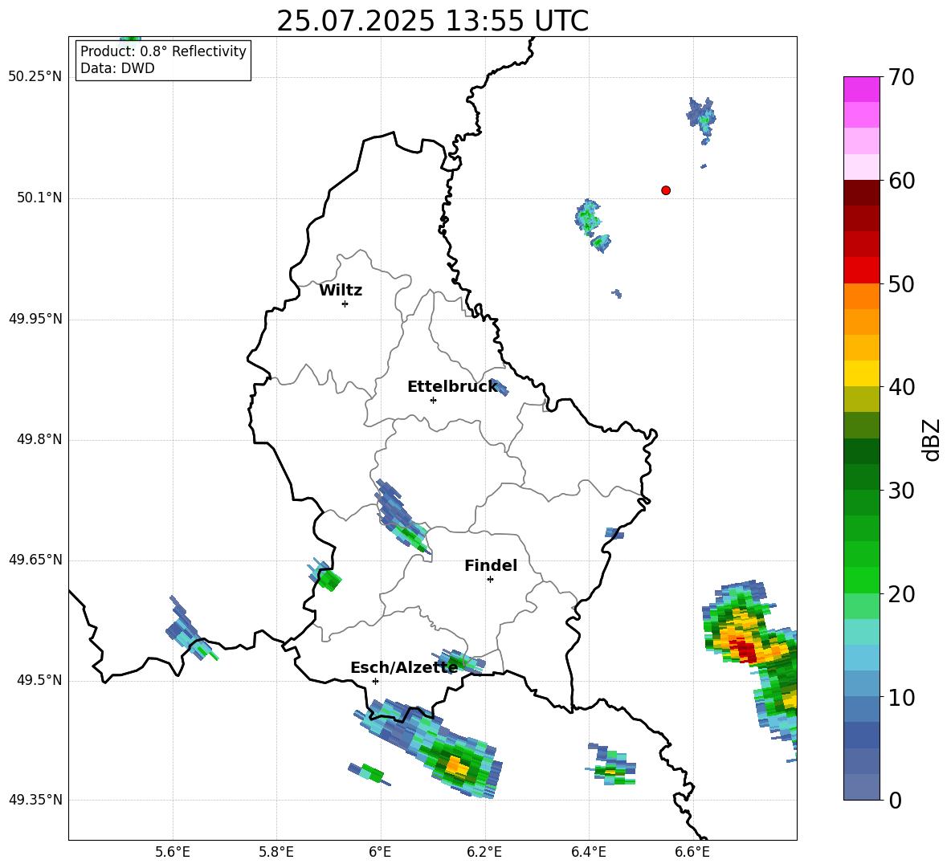Click the 49.65°N latitude label
Screen dimensions: 951x868
click(x=35, y=560)
